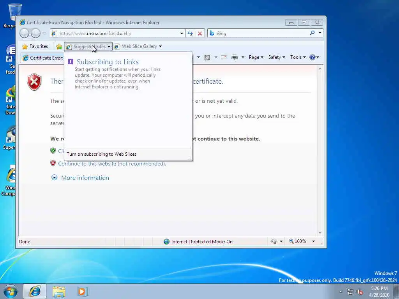This screenshot has height=299, width=399.
Task: Click the Subscribing to Links heading
Action: tap(108, 62)
